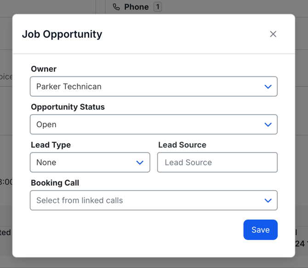Click the Opportunity Status label

tap(68, 107)
